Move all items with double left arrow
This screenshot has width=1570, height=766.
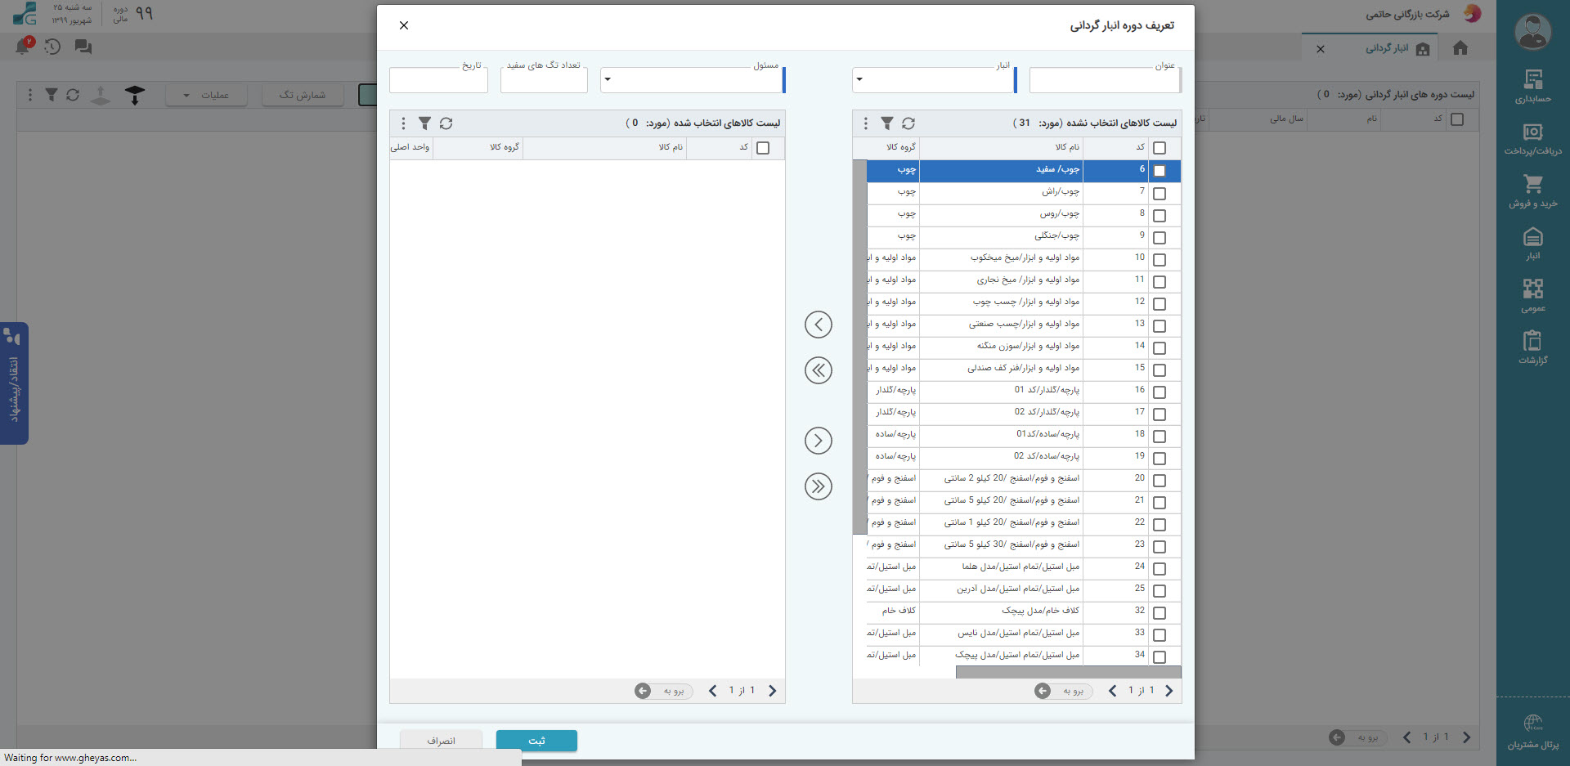819,370
